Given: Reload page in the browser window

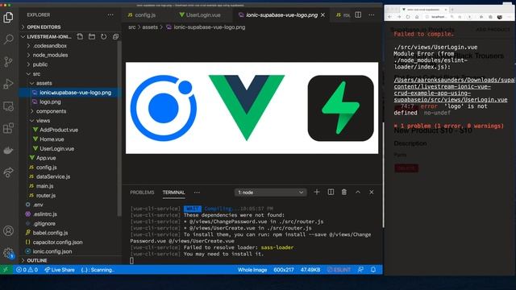Looking at the screenshot, I should [408, 17].
